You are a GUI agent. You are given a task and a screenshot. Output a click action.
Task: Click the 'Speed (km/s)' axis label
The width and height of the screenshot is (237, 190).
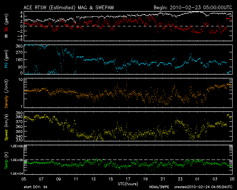pyautogui.click(x=6, y=127)
